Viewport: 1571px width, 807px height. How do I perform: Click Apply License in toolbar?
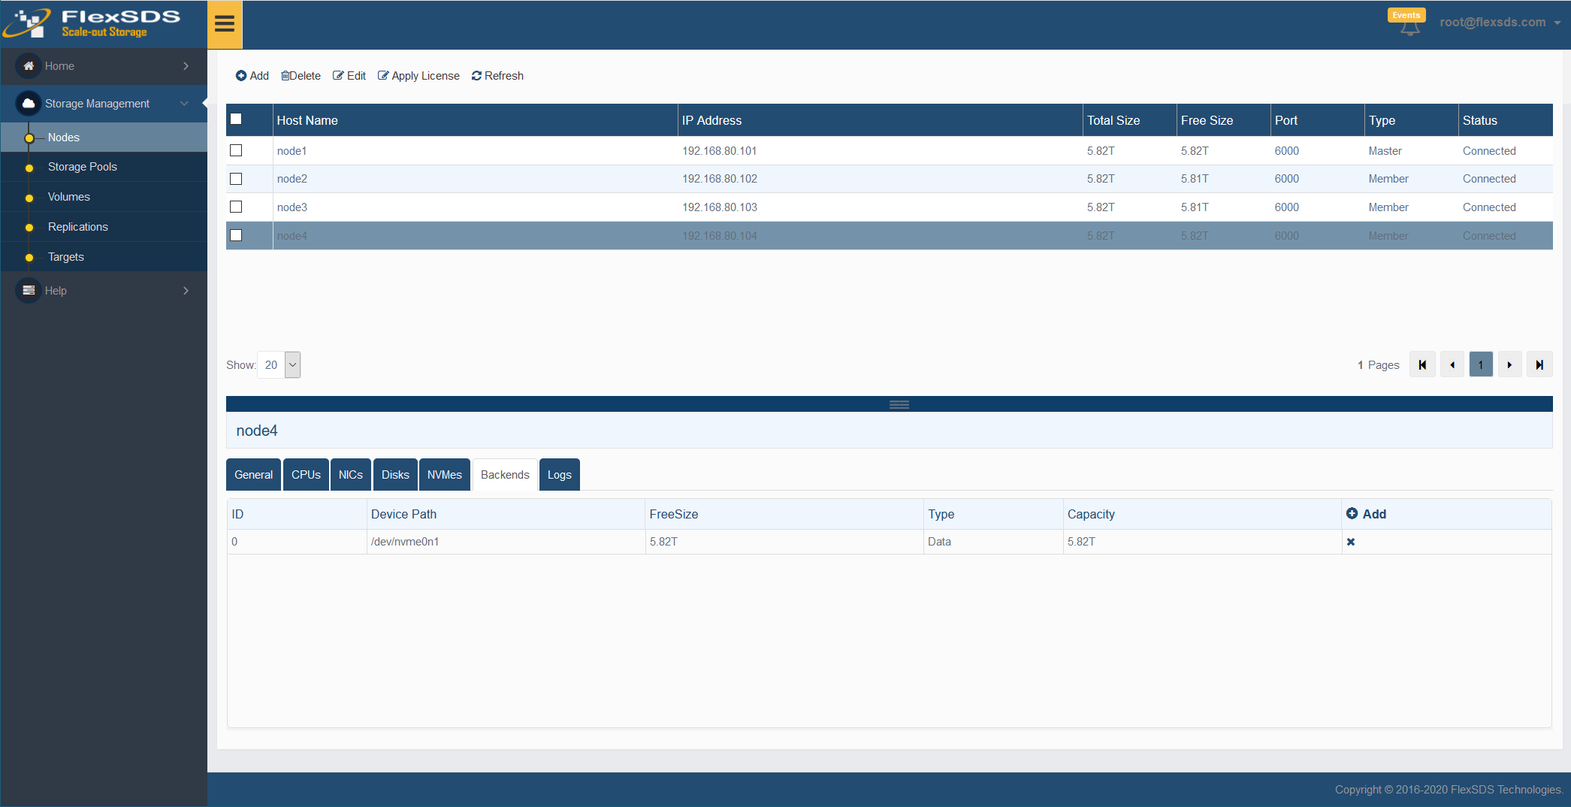pyautogui.click(x=418, y=76)
